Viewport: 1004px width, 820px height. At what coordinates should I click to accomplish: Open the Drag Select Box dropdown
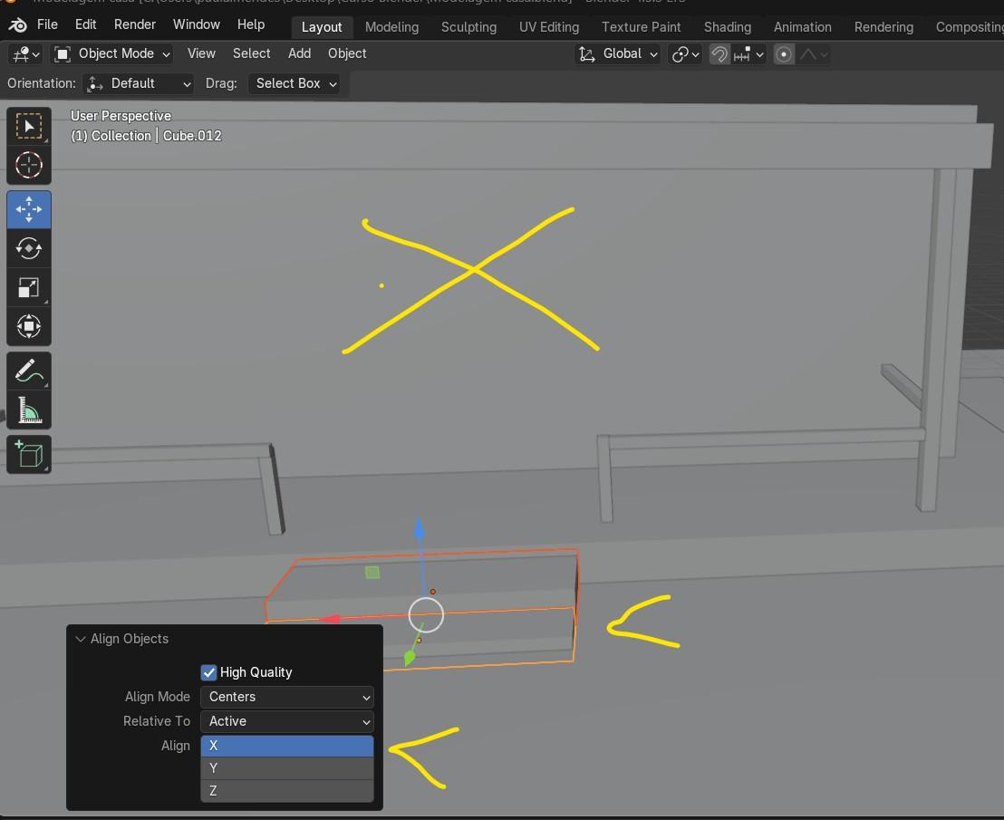[294, 84]
